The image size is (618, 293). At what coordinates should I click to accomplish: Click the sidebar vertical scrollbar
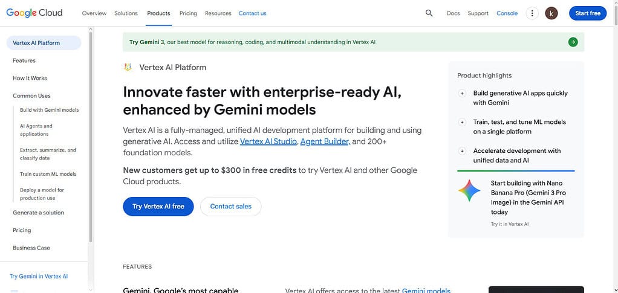tap(91, 137)
